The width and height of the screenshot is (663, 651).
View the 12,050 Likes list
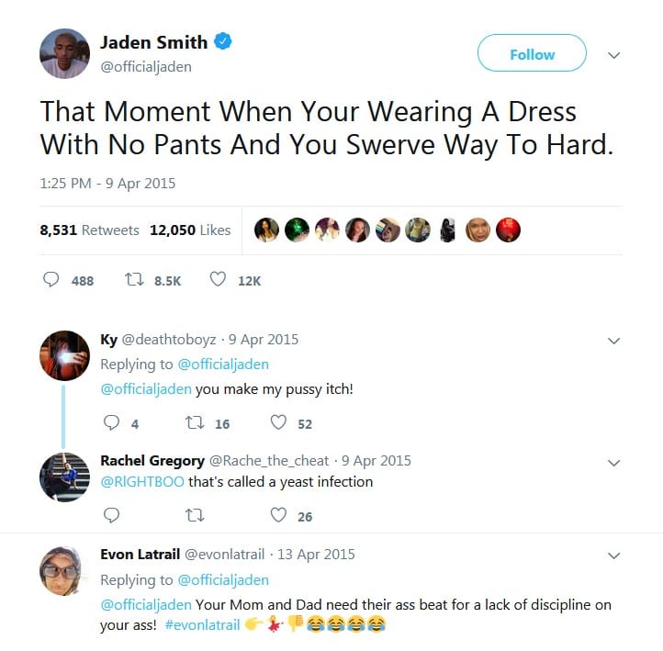click(x=190, y=230)
